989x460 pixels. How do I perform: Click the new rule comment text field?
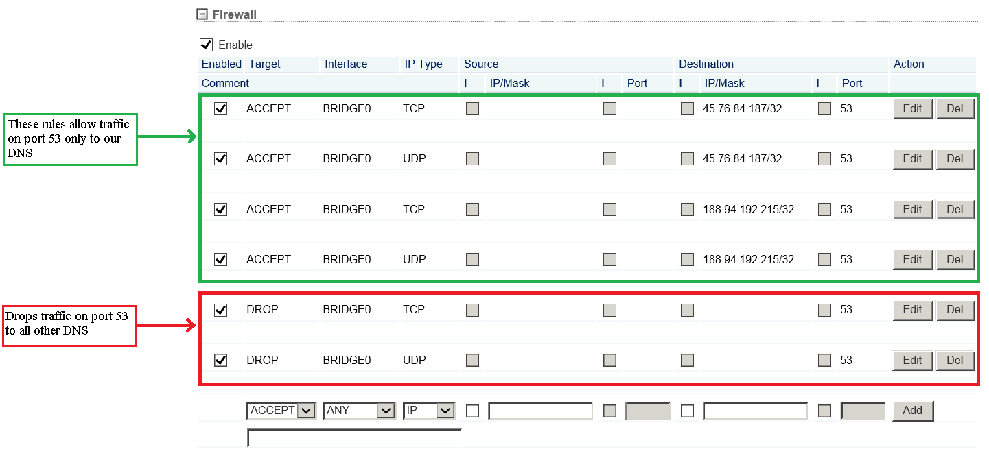tap(353, 437)
